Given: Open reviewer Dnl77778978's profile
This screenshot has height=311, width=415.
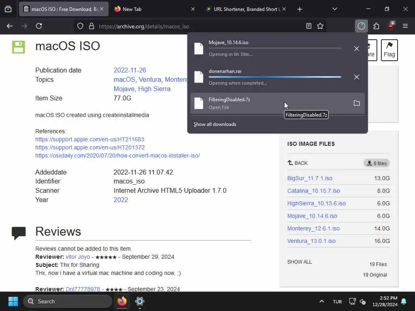Looking at the screenshot, I should 83,289.
